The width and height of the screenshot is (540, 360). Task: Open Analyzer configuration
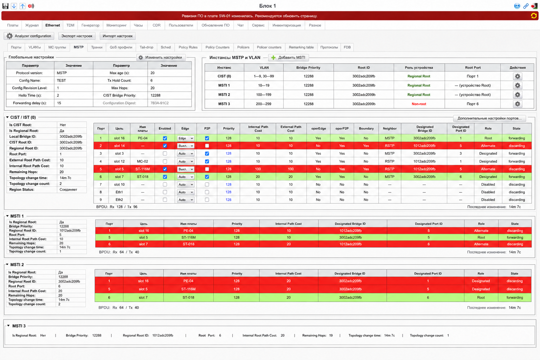tap(29, 36)
